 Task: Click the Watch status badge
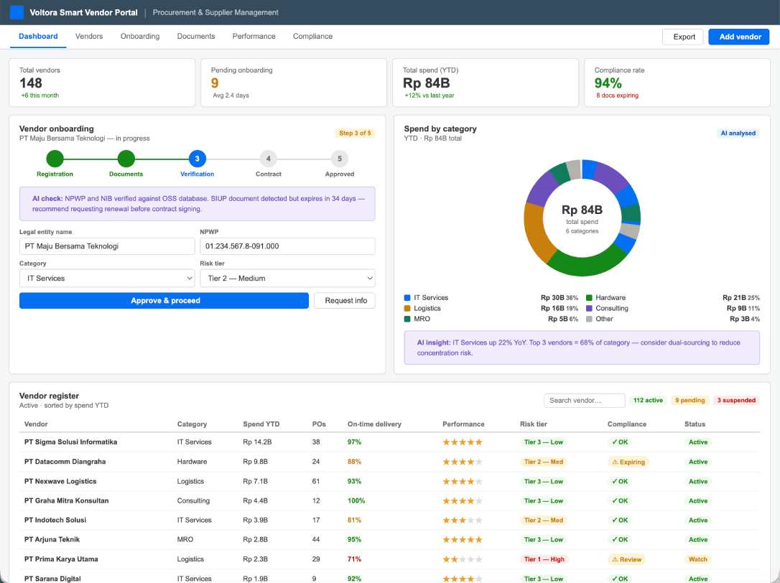[697, 559]
